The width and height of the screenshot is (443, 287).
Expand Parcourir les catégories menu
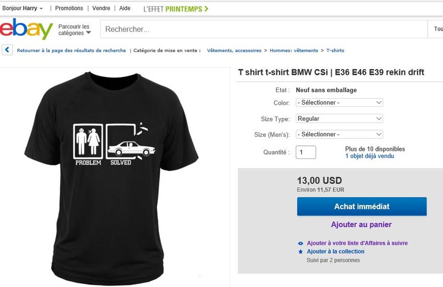click(x=75, y=29)
